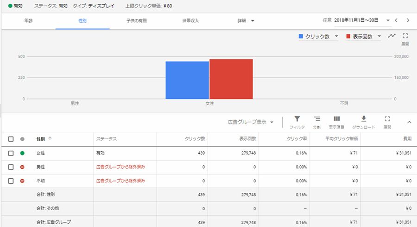Sort by the 費用 column header
This screenshot has height=227, width=417.
407,139
